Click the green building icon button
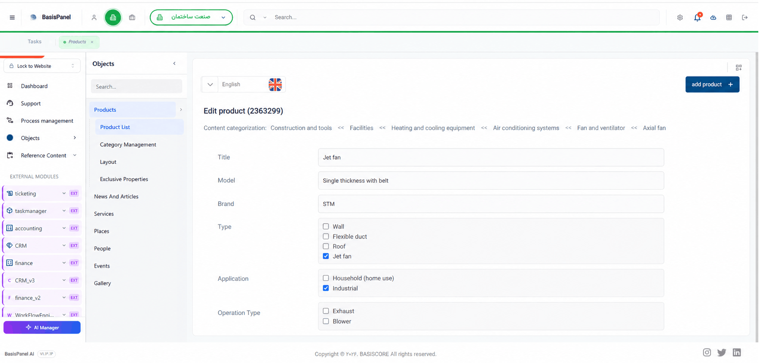The height and width of the screenshot is (363, 760). 113,17
